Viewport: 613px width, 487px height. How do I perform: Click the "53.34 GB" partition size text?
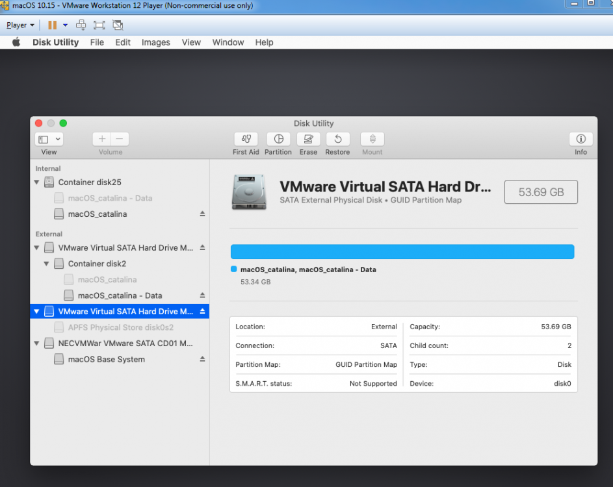(255, 282)
